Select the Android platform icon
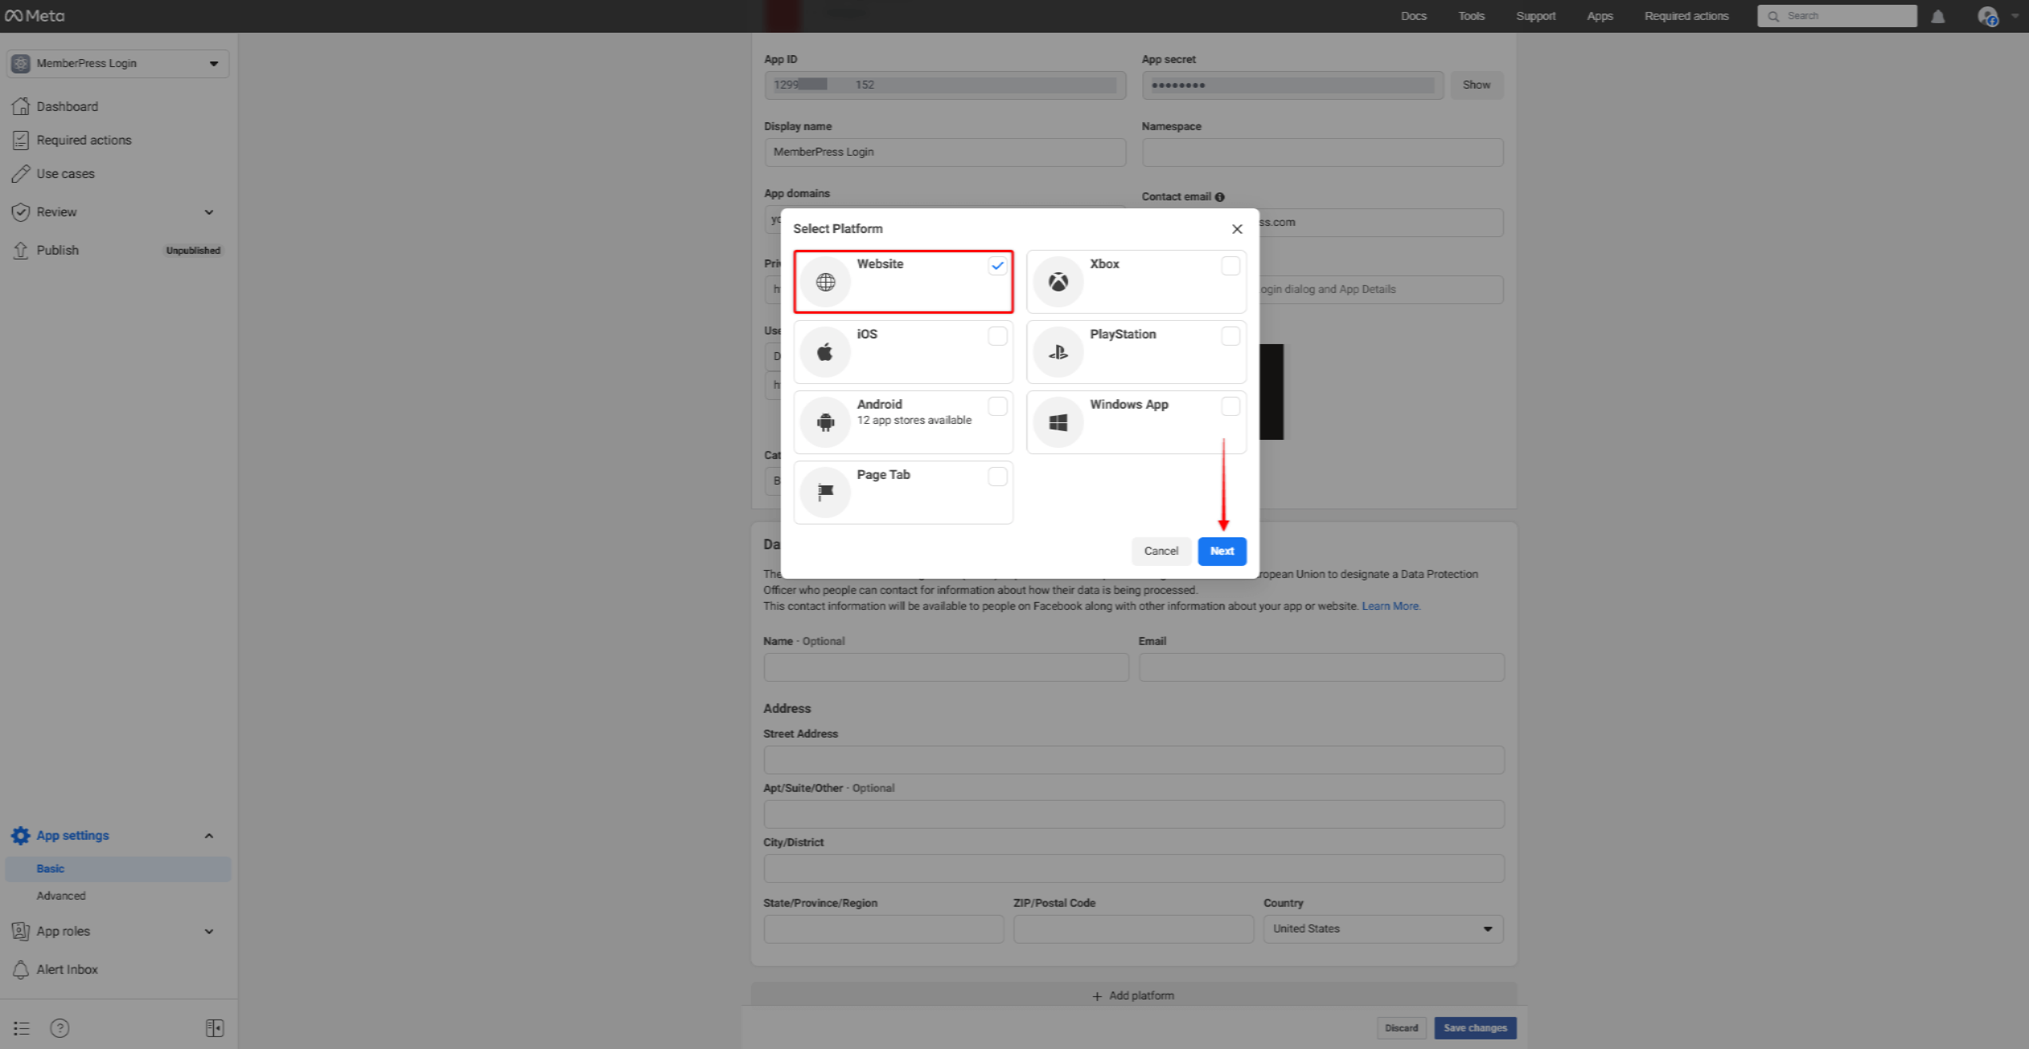The height and width of the screenshot is (1049, 2029). [x=825, y=422]
